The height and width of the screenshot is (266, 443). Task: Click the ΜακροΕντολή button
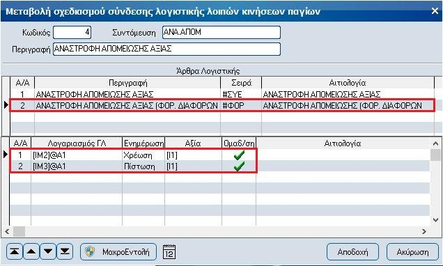point(118,251)
